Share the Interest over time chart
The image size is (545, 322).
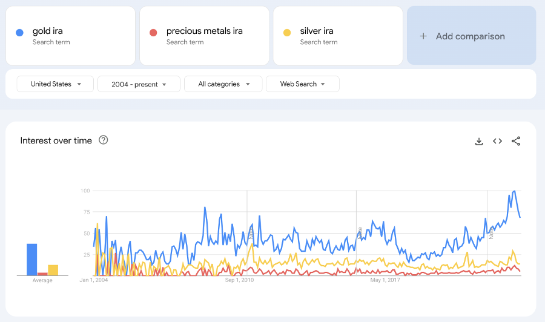pyautogui.click(x=516, y=141)
